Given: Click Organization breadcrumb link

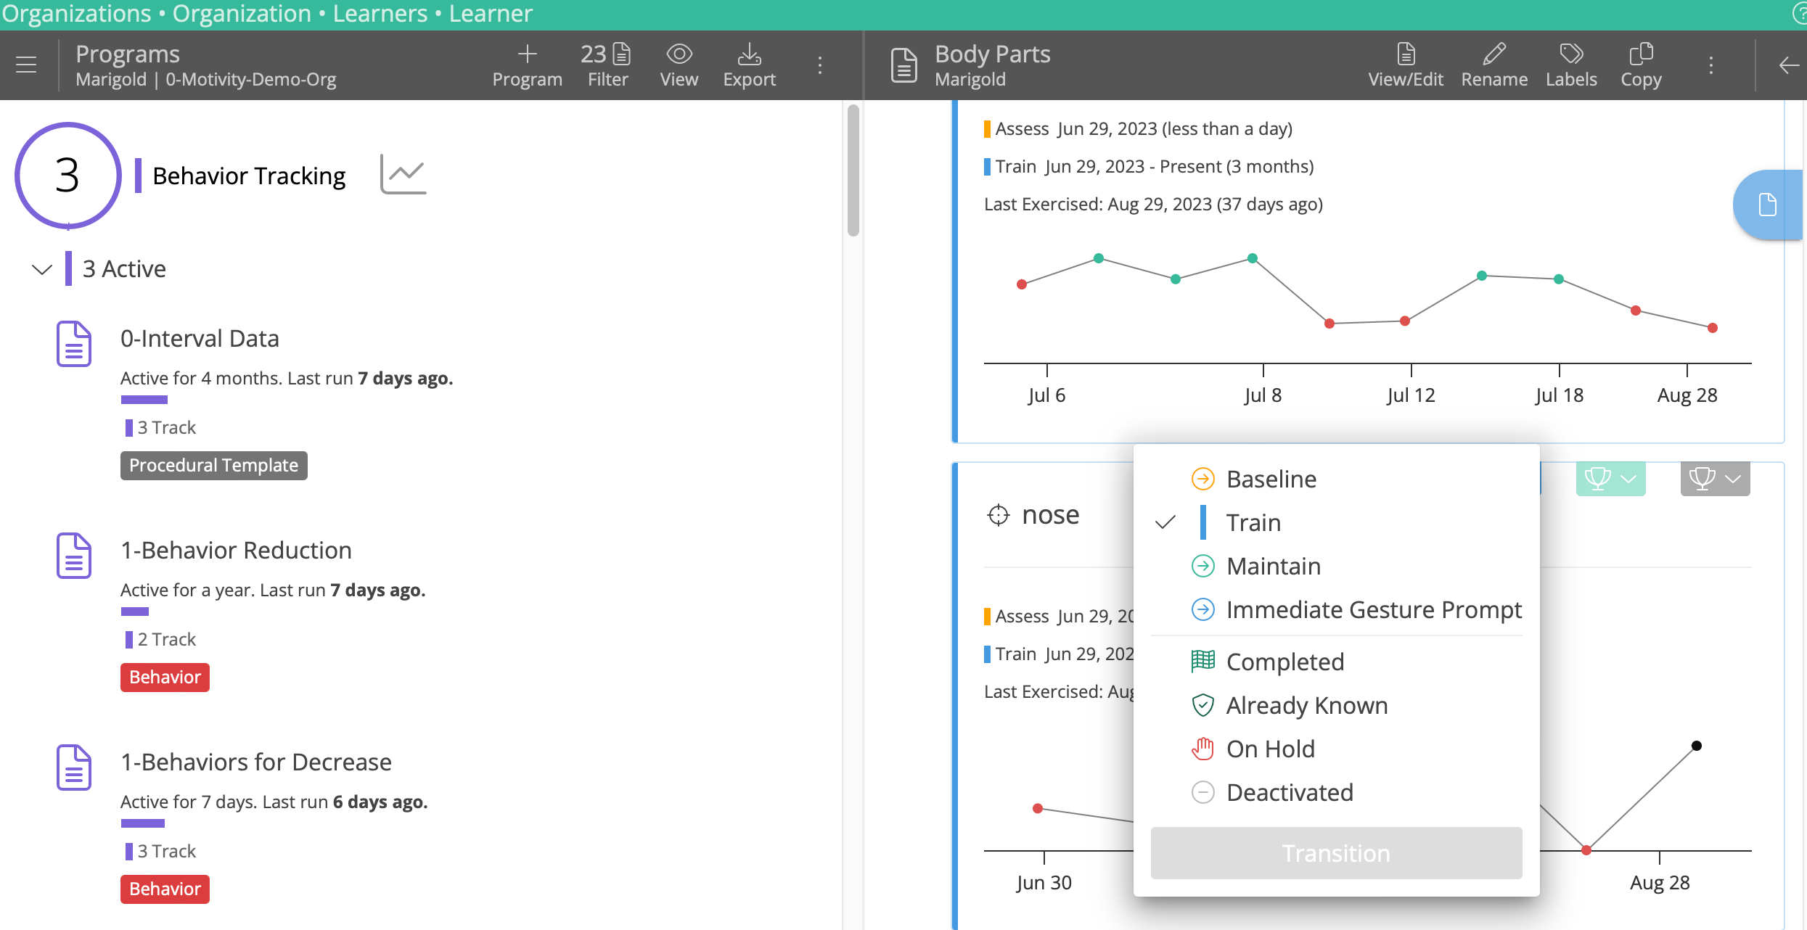Looking at the screenshot, I should (x=242, y=14).
